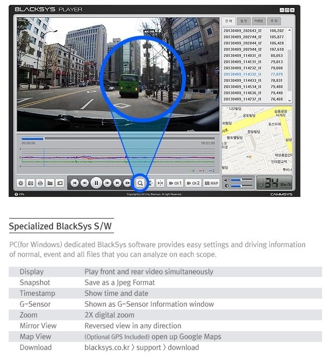Click the video progress bar
The image size is (328, 356).
118,139
